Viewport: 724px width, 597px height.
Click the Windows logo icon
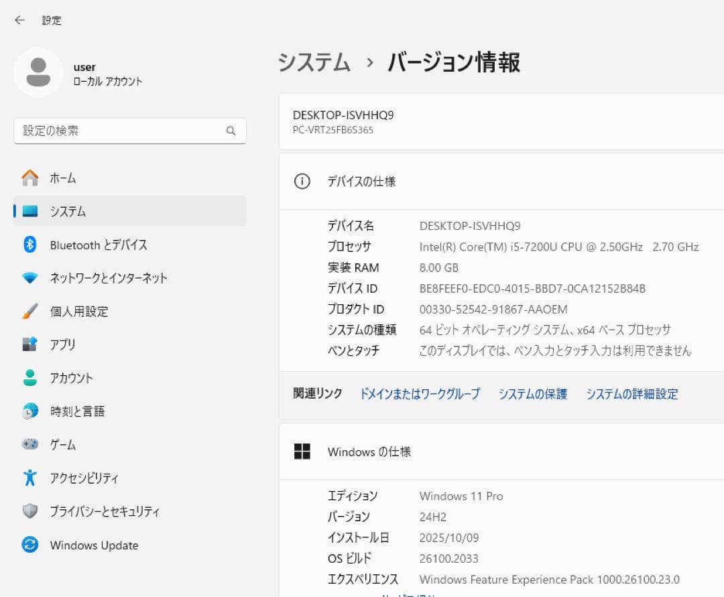pyautogui.click(x=302, y=451)
